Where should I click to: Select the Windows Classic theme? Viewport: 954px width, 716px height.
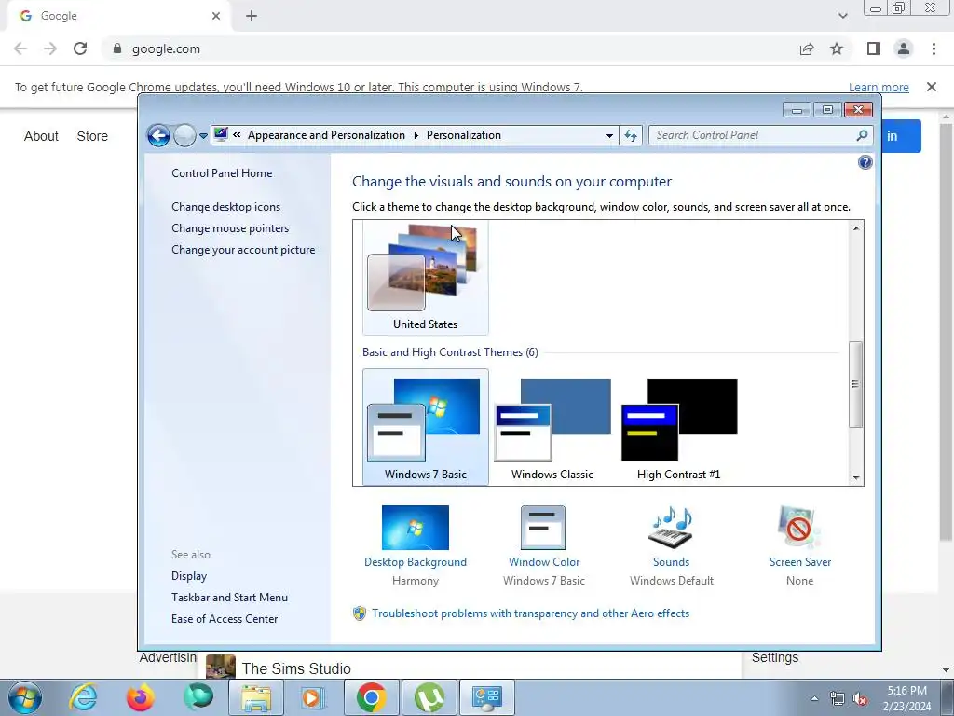(x=552, y=427)
